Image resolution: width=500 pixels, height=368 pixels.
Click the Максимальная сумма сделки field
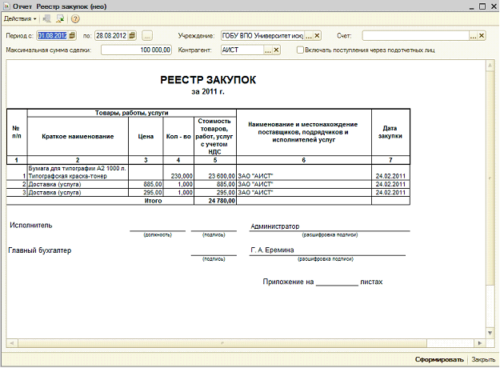[x=136, y=50]
